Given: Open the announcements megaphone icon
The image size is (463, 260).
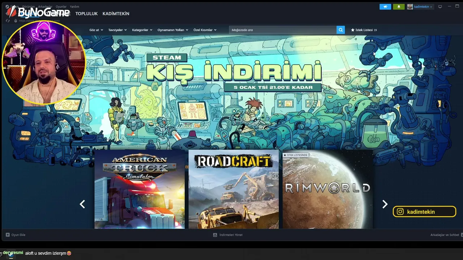Looking at the screenshot, I should [385, 6].
